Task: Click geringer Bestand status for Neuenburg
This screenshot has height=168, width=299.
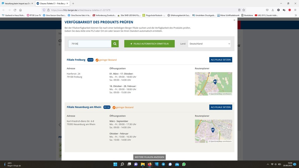Action: tap(123, 107)
